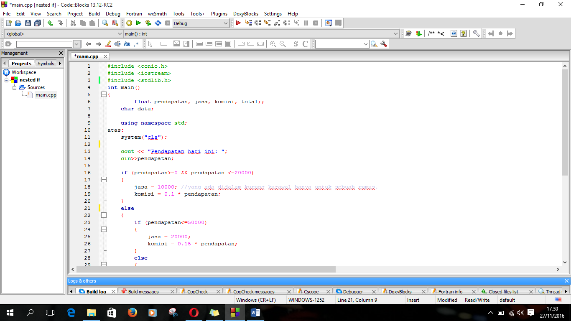Click the Build and run icon
The width and height of the screenshot is (571, 321).
coord(148,23)
